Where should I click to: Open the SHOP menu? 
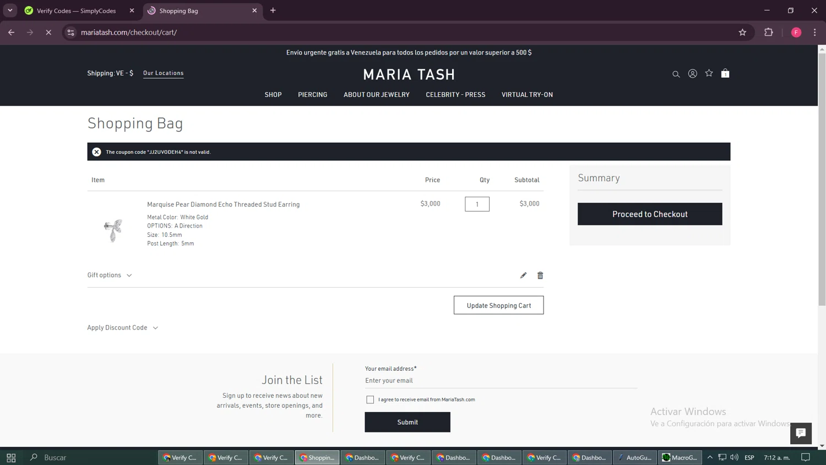[273, 95]
